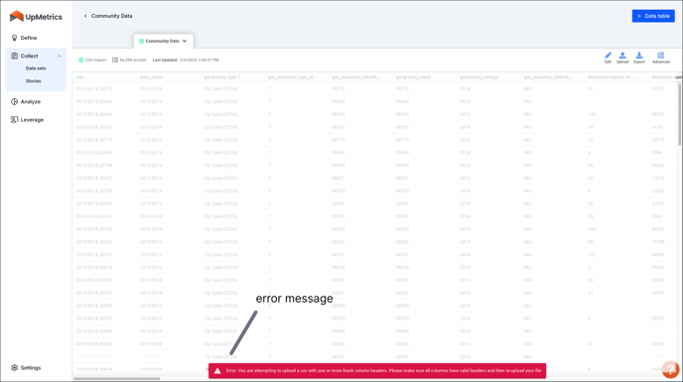The image size is (683, 382).
Task: Select cell 2010-2014_00677
Action: click(94, 179)
